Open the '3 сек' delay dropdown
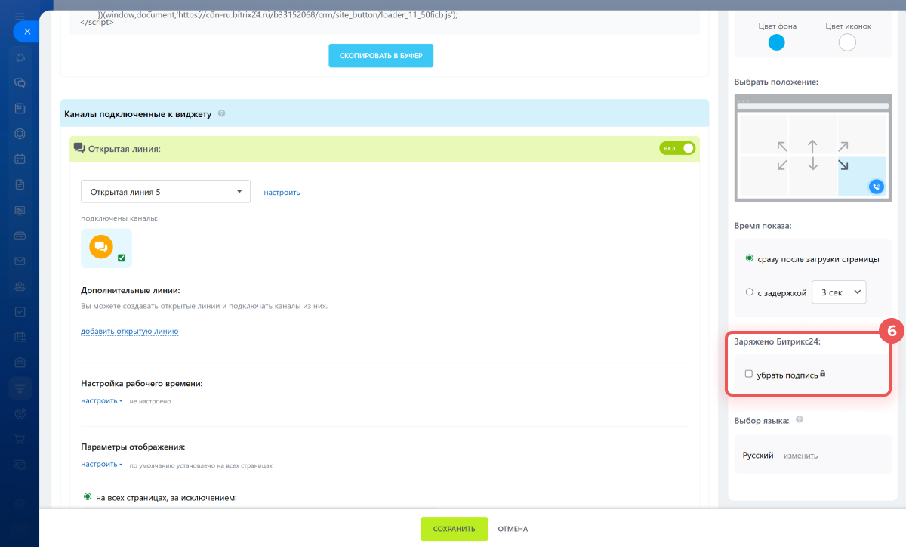This screenshot has width=906, height=547. [839, 292]
